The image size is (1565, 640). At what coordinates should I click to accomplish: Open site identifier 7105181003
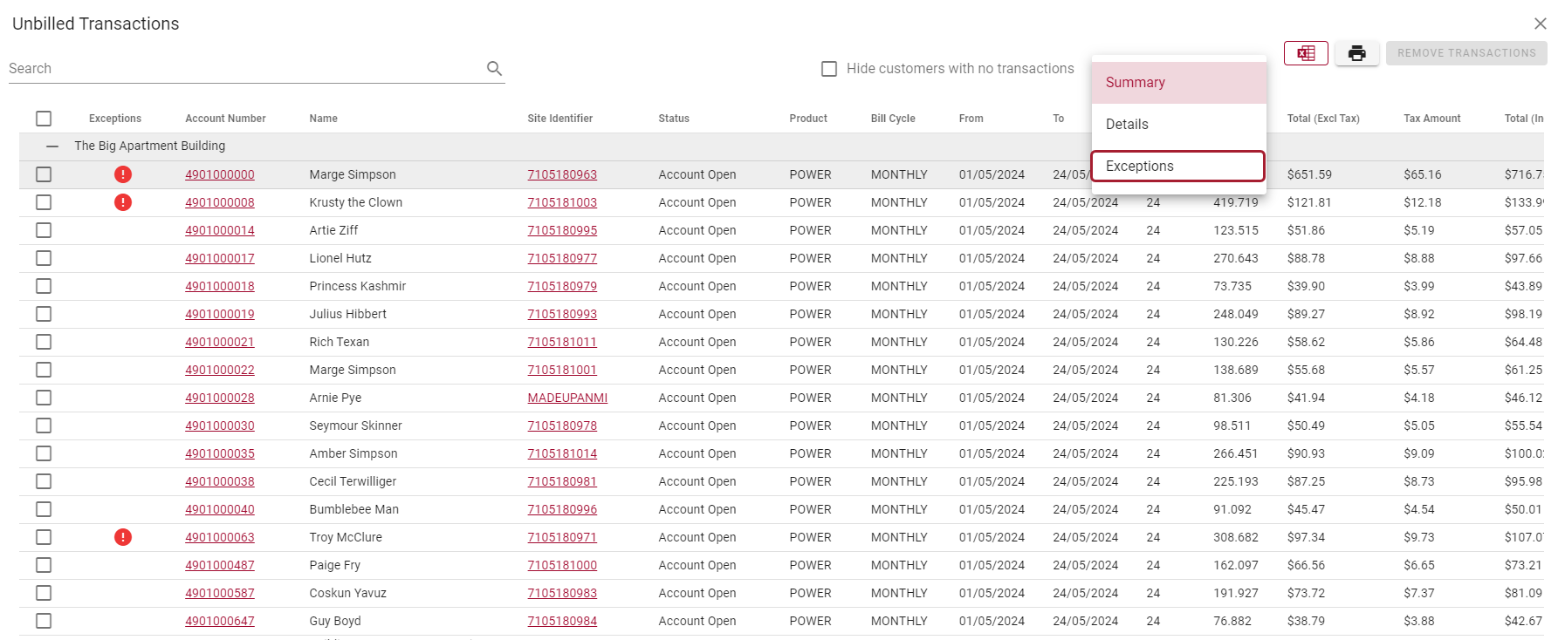[562, 202]
